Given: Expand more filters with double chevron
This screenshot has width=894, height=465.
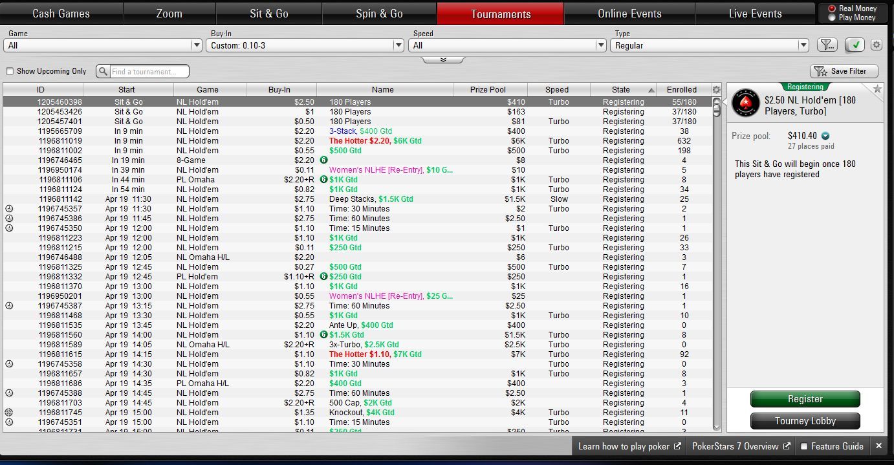Looking at the screenshot, I should point(443,59).
